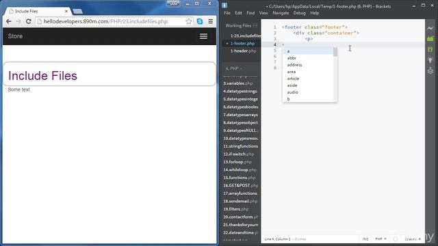Open 19.filters.php in file tree
438x246 pixels.
(x=235, y=209)
